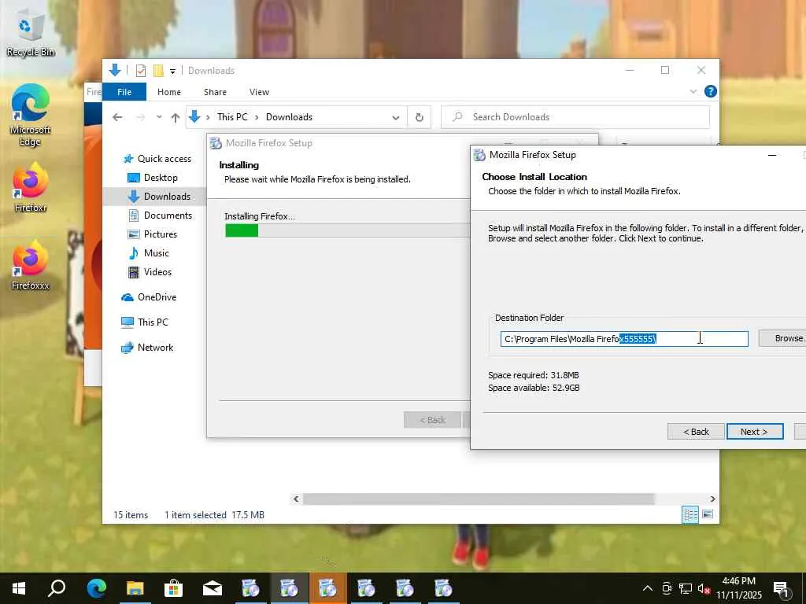Click the muted volume tray icon
Viewport: 806px width, 604px height.
click(704, 588)
